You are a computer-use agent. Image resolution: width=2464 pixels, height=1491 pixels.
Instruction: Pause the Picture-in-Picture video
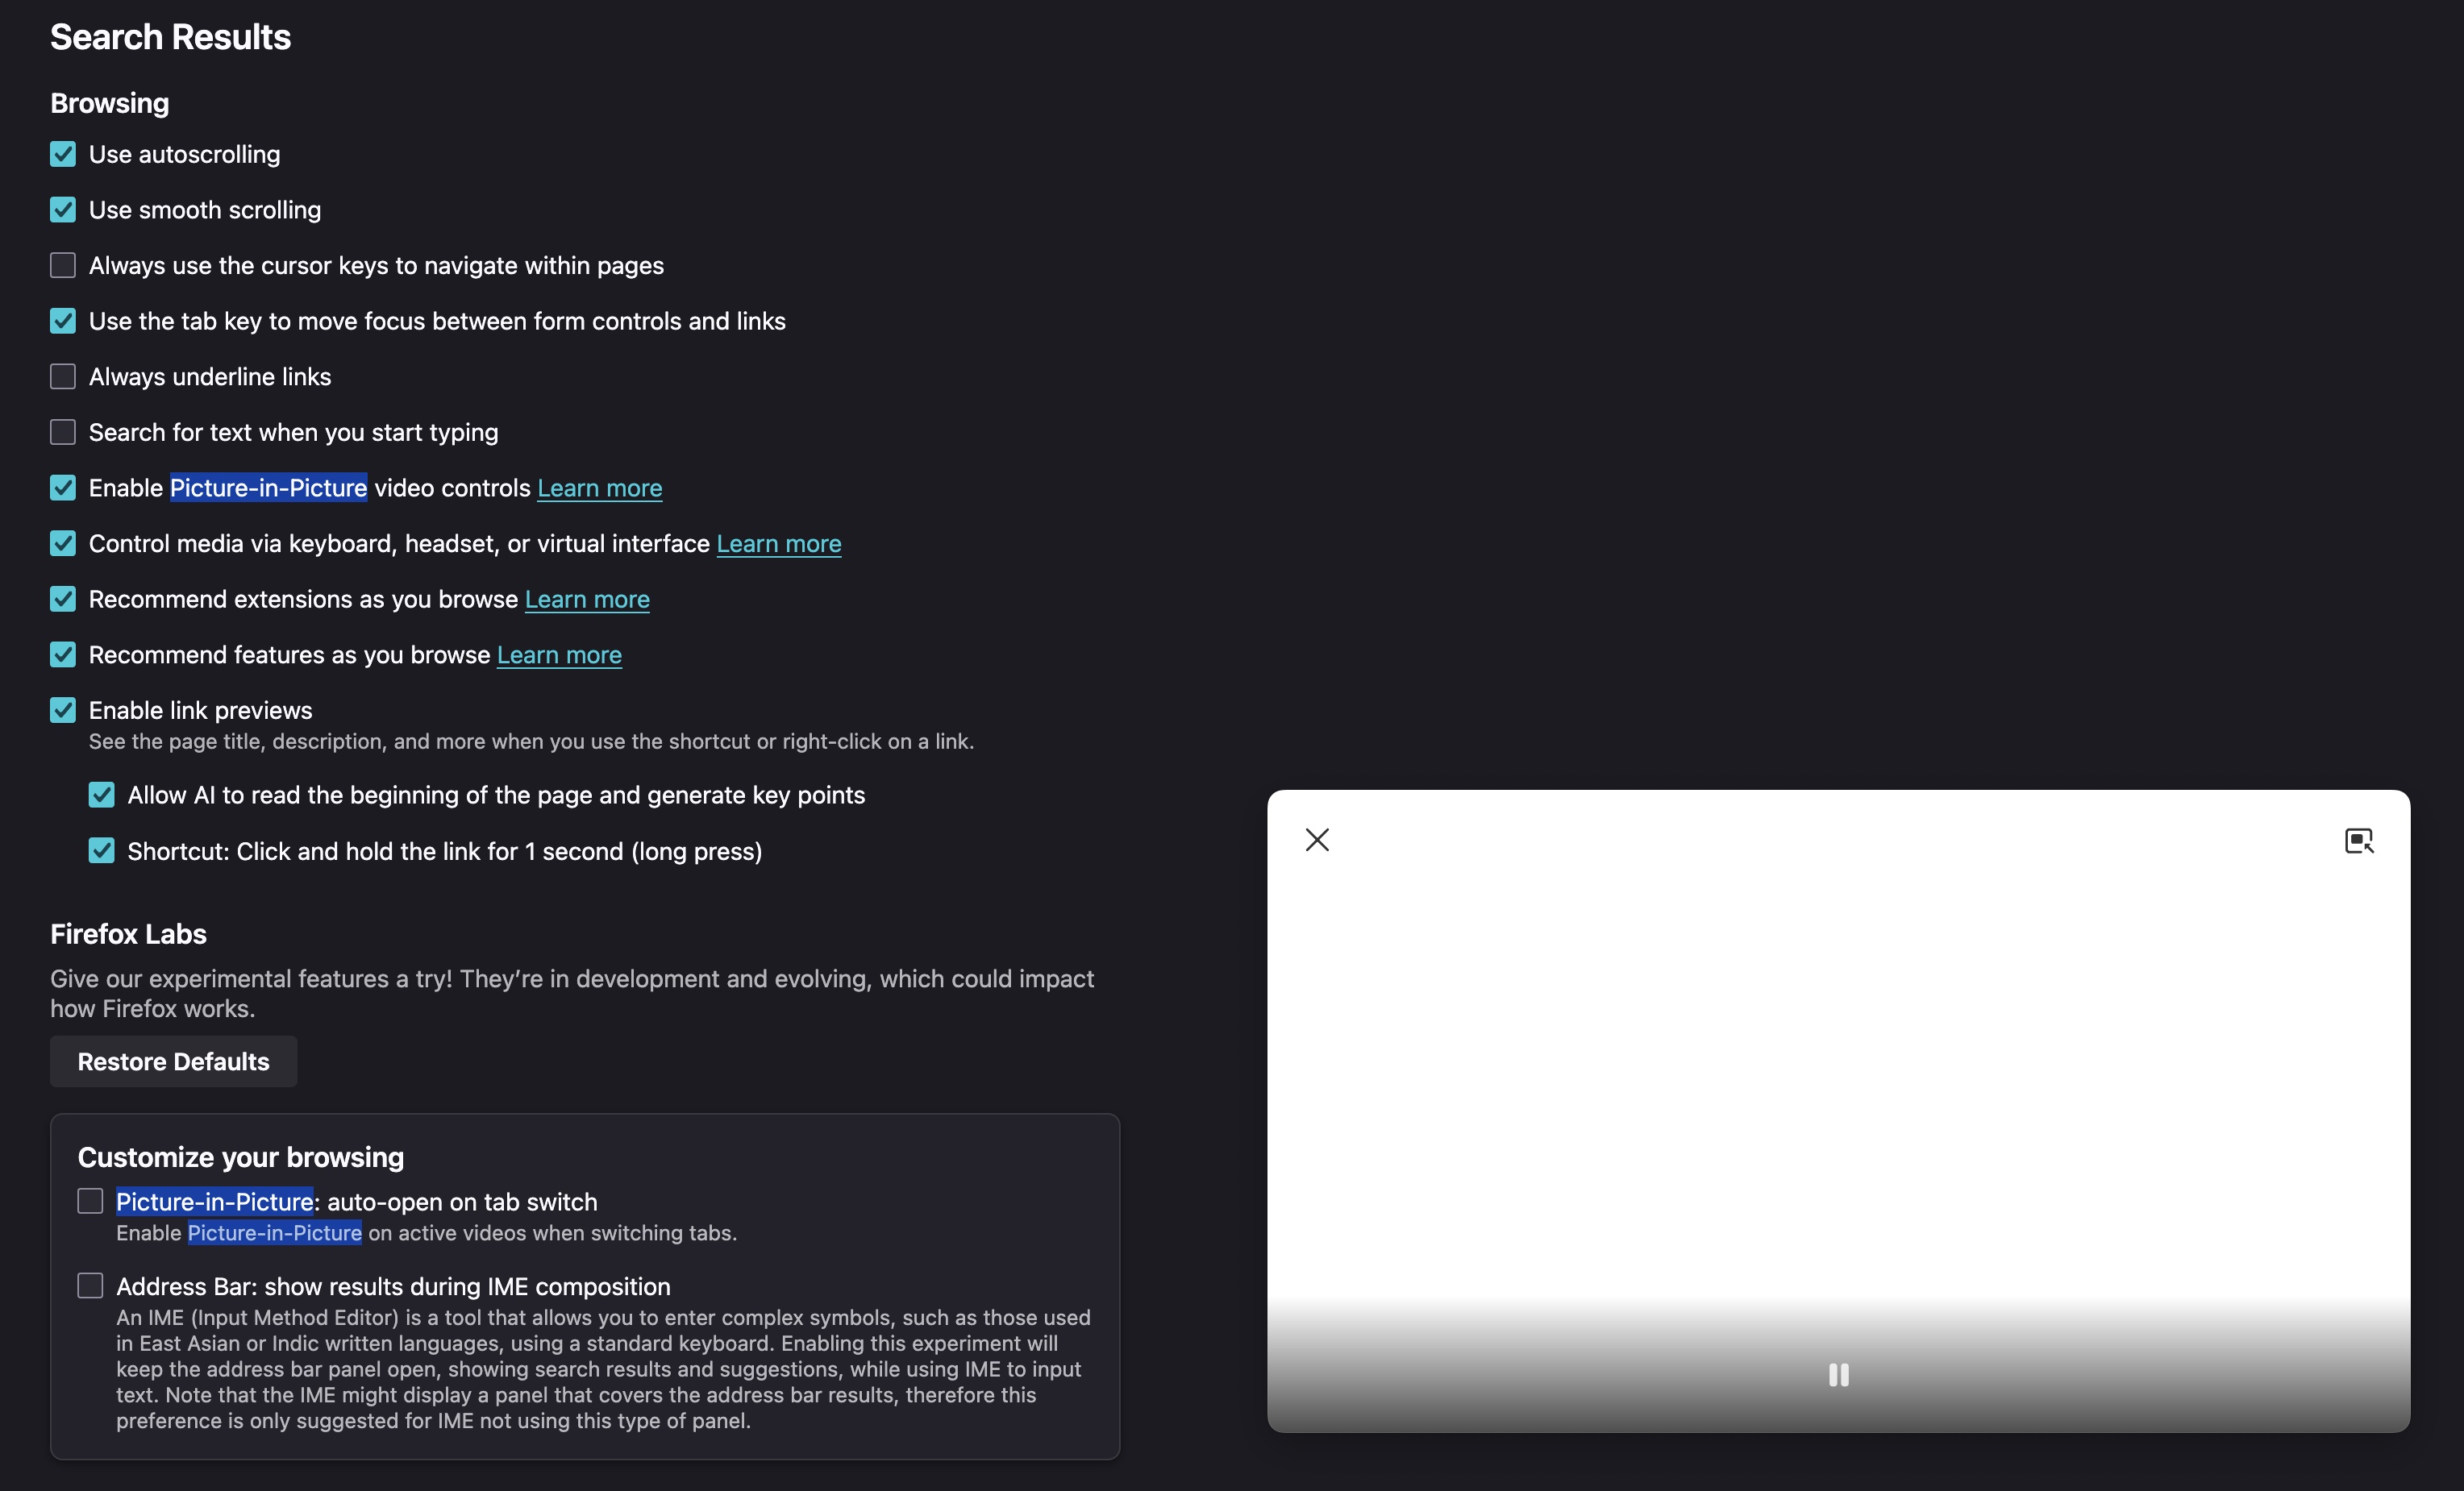coord(1838,1375)
